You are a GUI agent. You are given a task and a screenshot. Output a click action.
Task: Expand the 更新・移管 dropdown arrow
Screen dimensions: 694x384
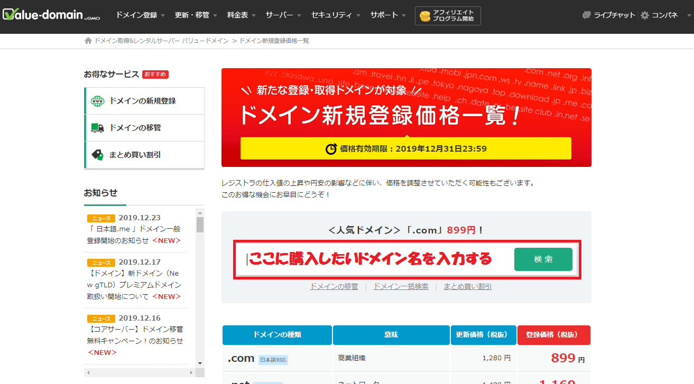point(214,16)
